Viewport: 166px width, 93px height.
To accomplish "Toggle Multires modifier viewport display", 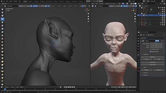I will 156,41.
